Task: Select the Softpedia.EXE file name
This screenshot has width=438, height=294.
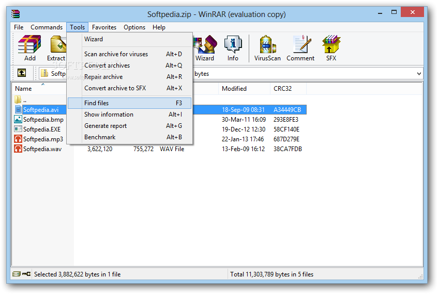Action: point(41,129)
